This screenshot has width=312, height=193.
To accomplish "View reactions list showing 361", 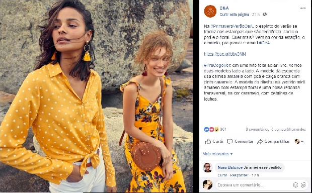I will click(215, 129).
